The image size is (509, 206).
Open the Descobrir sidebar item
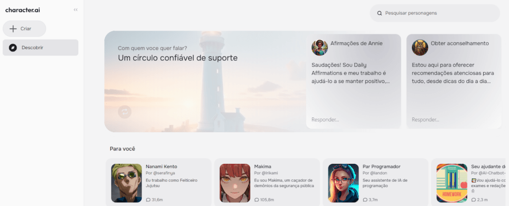(x=41, y=48)
